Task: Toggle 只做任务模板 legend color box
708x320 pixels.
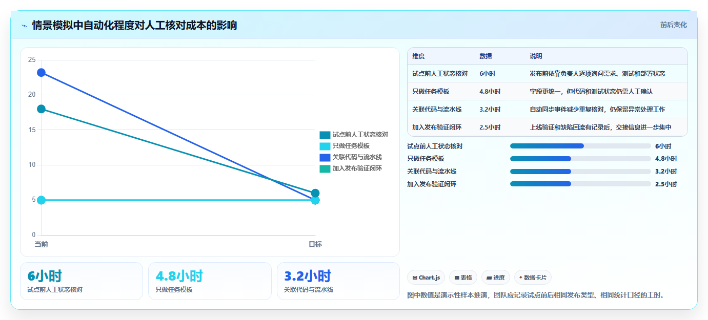Action: click(x=325, y=146)
